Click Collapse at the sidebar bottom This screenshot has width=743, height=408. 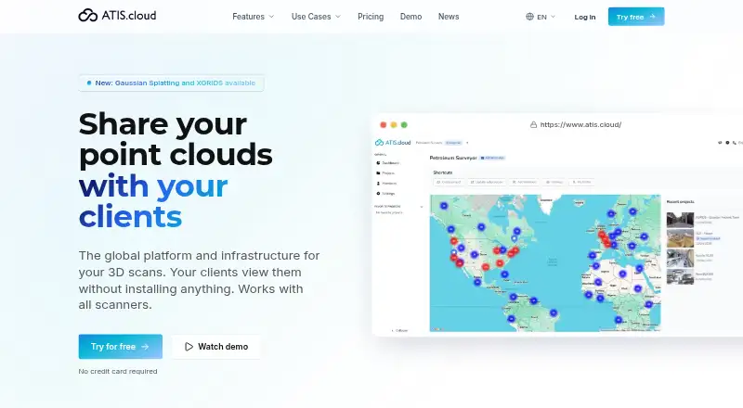399,330
